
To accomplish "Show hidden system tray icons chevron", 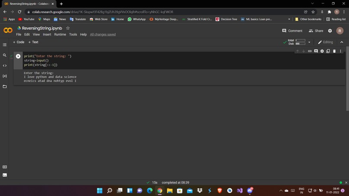I will tap(281, 190).
